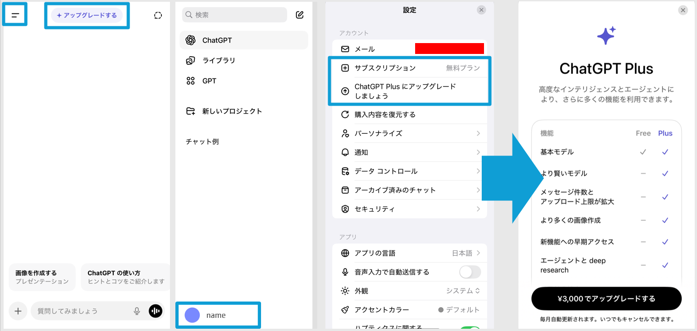Open the sidebar menu hamburger icon
Viewport: 697px width, 331px height.
pyautogui.click(x=15, y=15)
